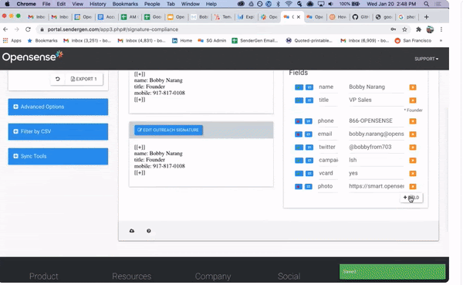
Task: Reload the page with the browser refresh icon
Action: coord(28,29)
